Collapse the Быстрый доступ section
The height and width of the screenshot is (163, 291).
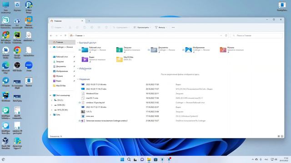78,43
